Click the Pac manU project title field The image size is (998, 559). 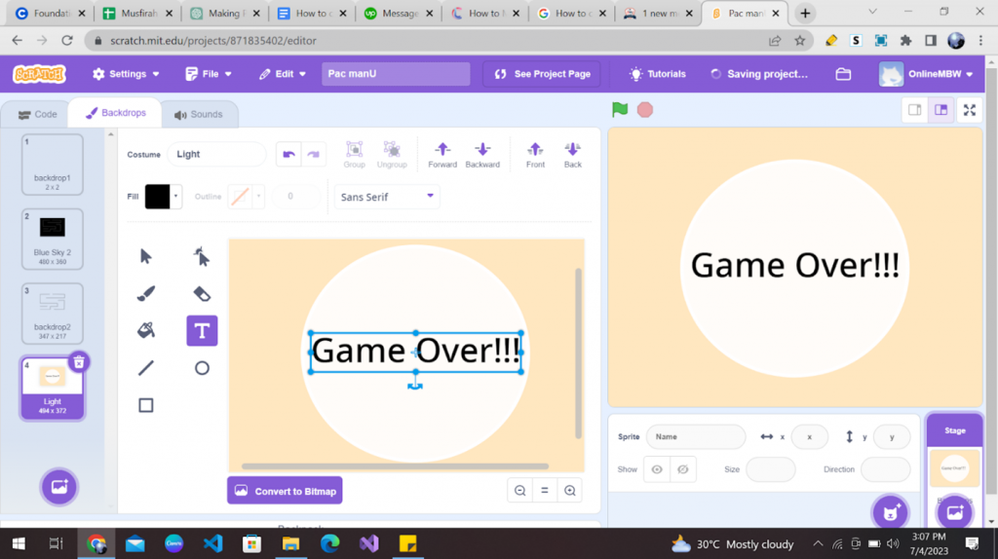tap(396, 74)
